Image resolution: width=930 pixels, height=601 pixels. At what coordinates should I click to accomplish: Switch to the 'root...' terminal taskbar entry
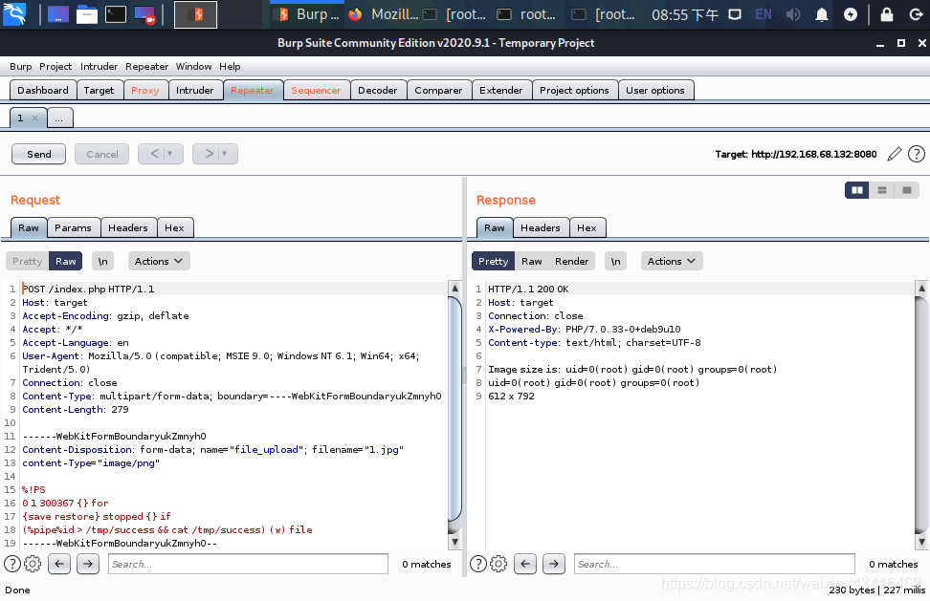click(x=528, y=14)
